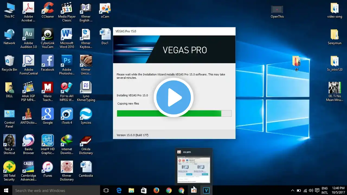Select the Intel HD Graphics shortcut

pyautogui.click(x=47, y=145)
